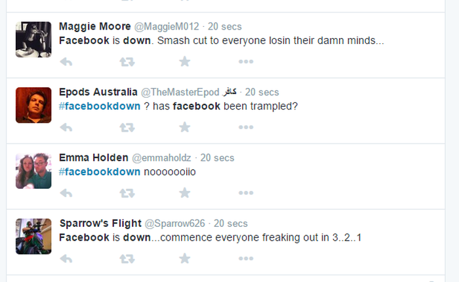The width and height of the screenshot is (459, 282).
Task: Reply to Sparrow's Flight tweet
Action: click(66, 258)
